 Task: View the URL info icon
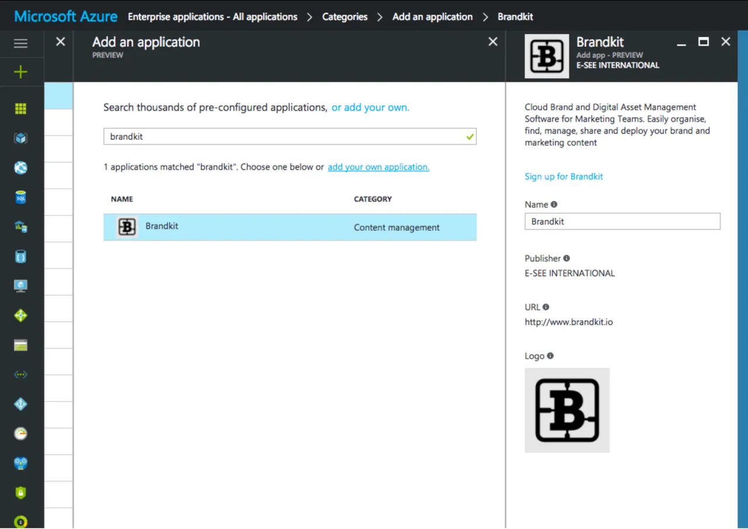coord(545,307)
